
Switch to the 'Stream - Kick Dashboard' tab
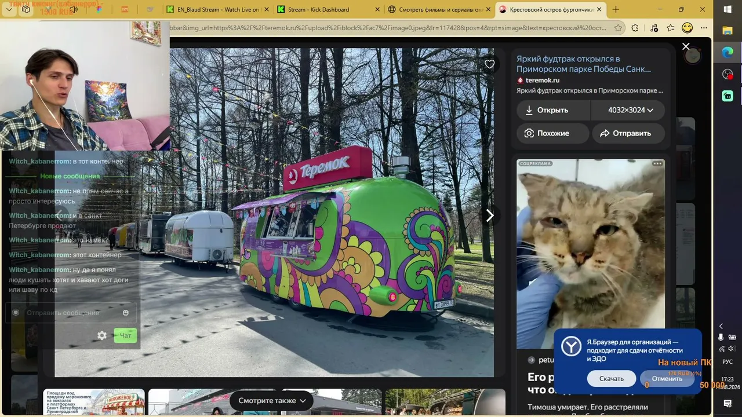327,9
